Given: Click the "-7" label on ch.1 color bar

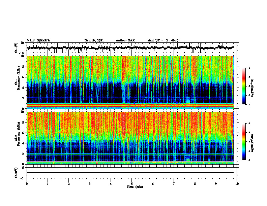Looking at the screenshot, I should [x=249, y=104].
